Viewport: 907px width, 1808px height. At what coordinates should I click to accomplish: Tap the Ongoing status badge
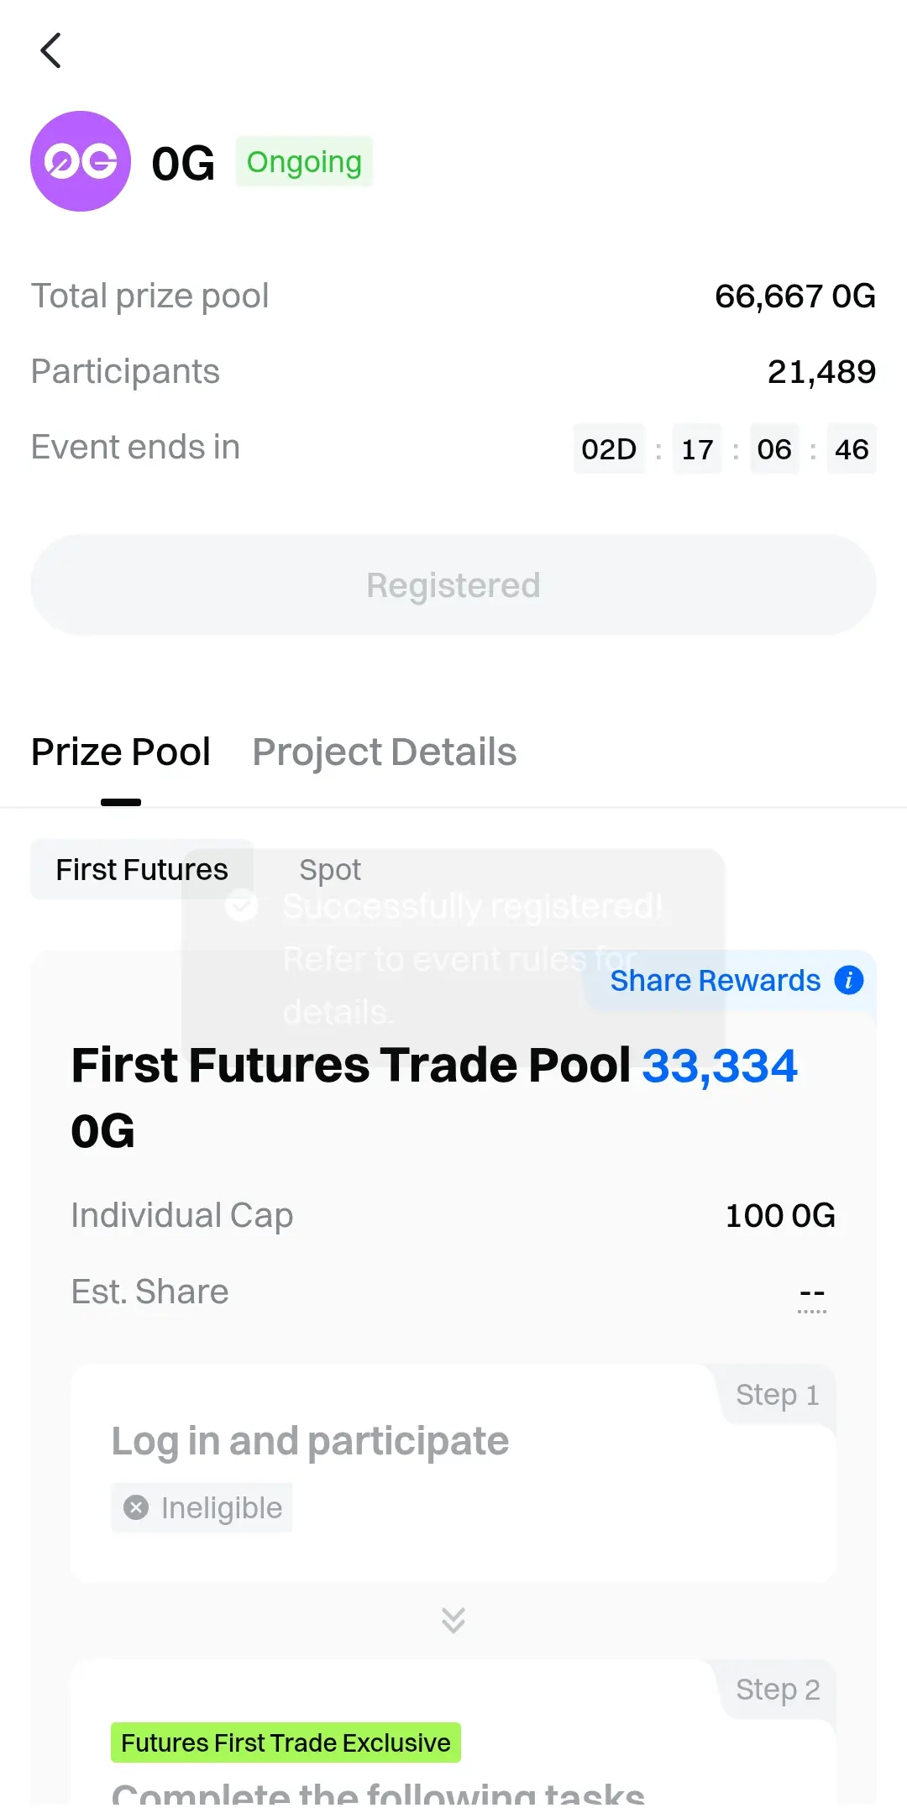[x=304, y=161]
